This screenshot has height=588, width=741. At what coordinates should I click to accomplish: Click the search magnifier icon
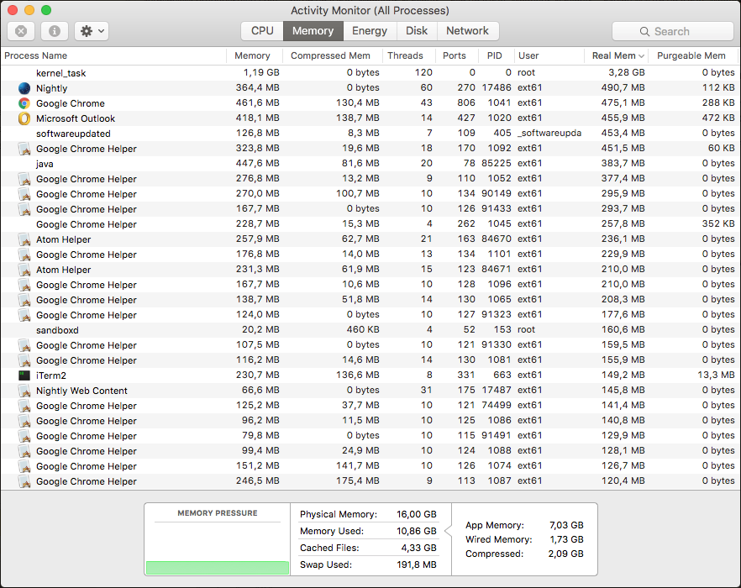click(644, 32)
